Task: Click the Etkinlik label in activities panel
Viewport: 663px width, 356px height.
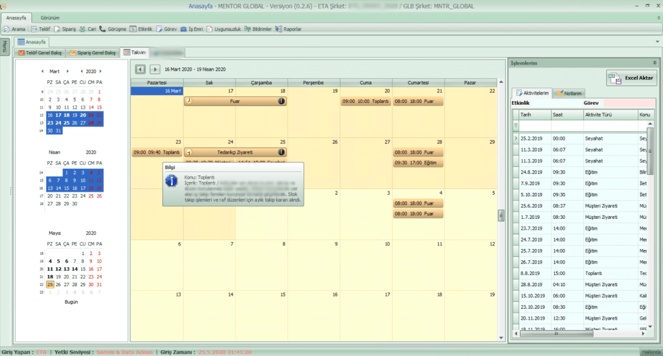Action: tap(521, 103)
